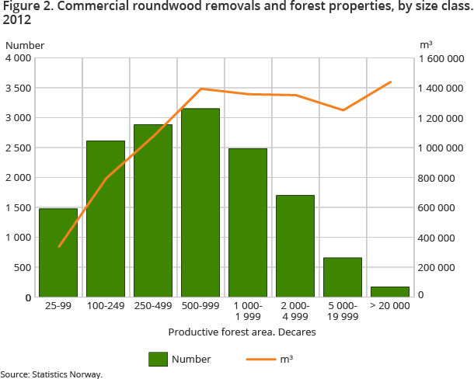Image resolution: width=474 pixels, height=379 pixels.
Task: Click the green Number legend swatch
Action: point(159,359)
